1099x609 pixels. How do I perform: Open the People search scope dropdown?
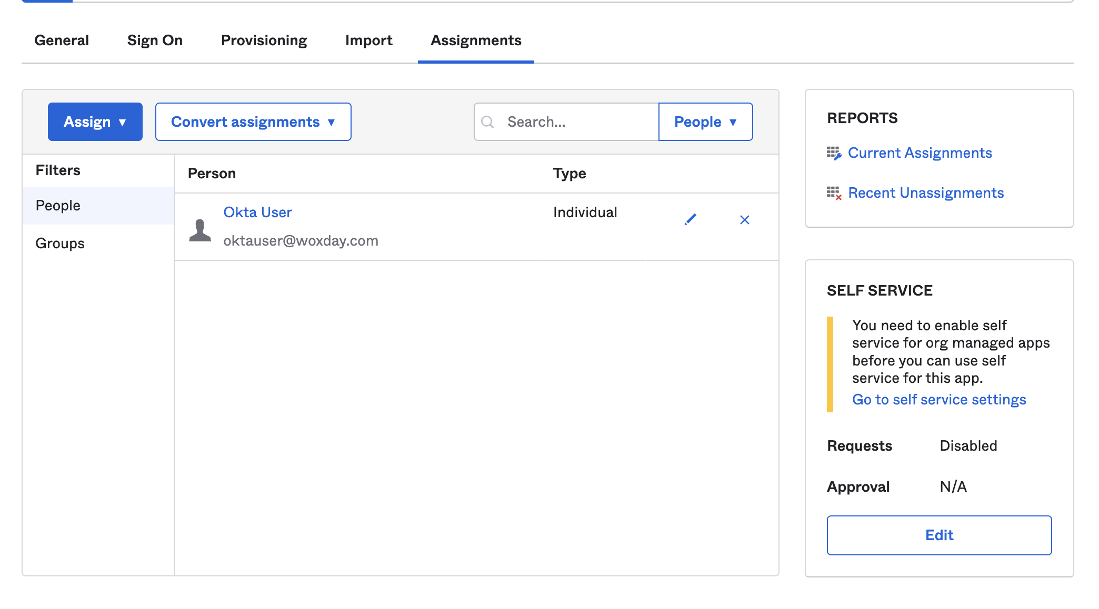coord(705,121)
